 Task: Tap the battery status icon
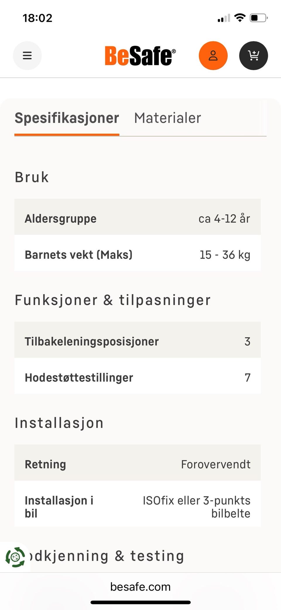point(258,18)
